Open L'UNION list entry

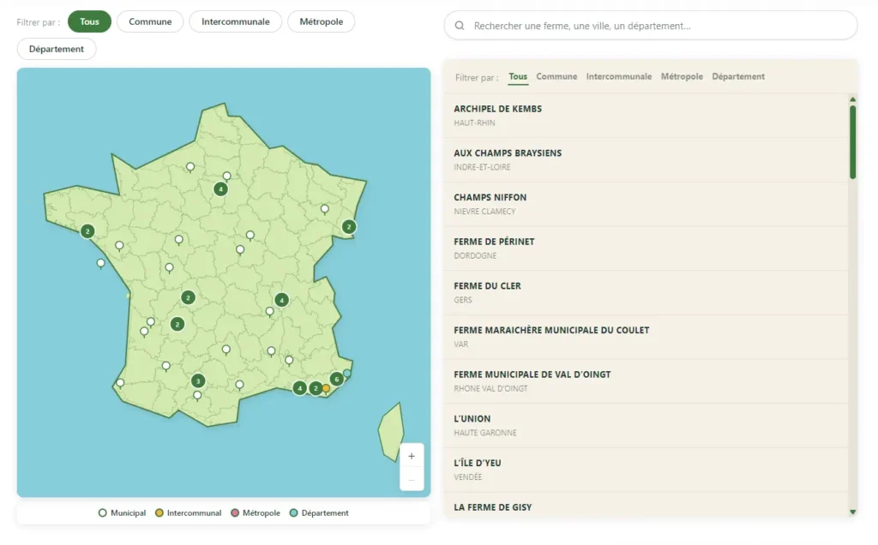(x=646, y=425)
